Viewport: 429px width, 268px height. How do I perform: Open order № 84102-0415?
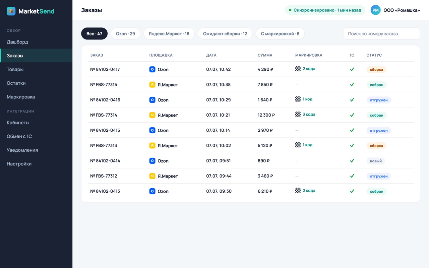105,130
